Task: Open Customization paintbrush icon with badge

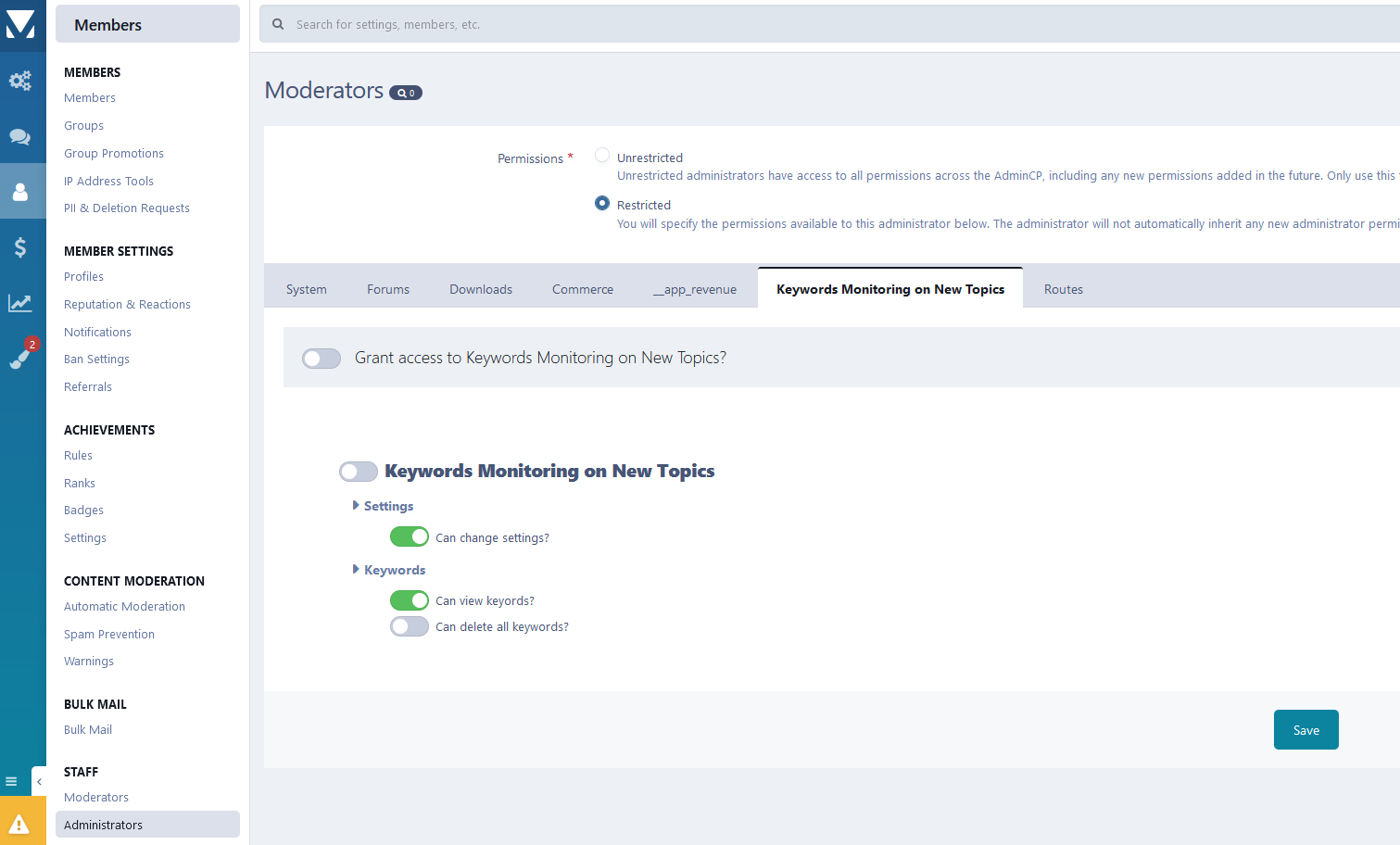Action: coord(20,358)
